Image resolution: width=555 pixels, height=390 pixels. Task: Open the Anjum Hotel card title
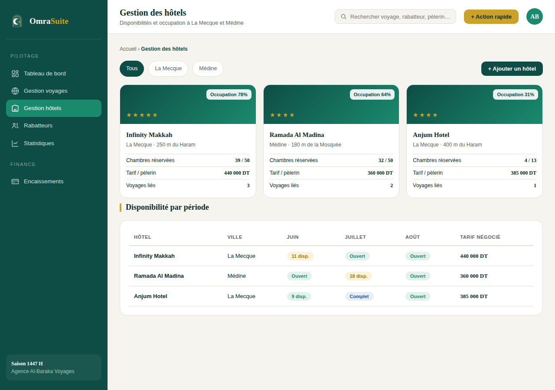tap(431, 135)
